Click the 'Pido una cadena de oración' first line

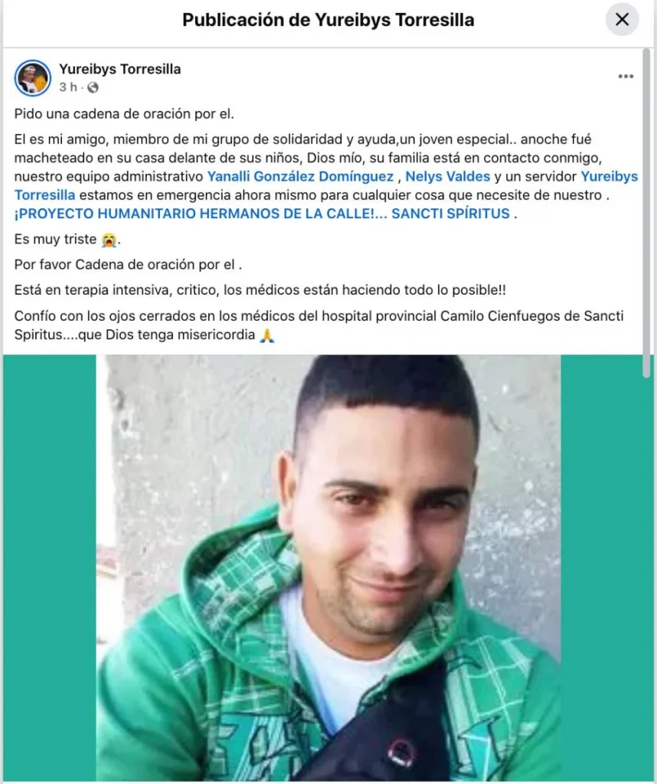pos(124,114)
